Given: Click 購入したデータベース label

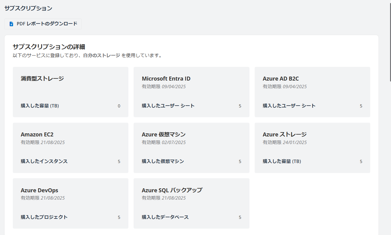Looking at the screenshot, I should tap(165, 217).
